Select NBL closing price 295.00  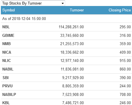[x=125, y=27]
